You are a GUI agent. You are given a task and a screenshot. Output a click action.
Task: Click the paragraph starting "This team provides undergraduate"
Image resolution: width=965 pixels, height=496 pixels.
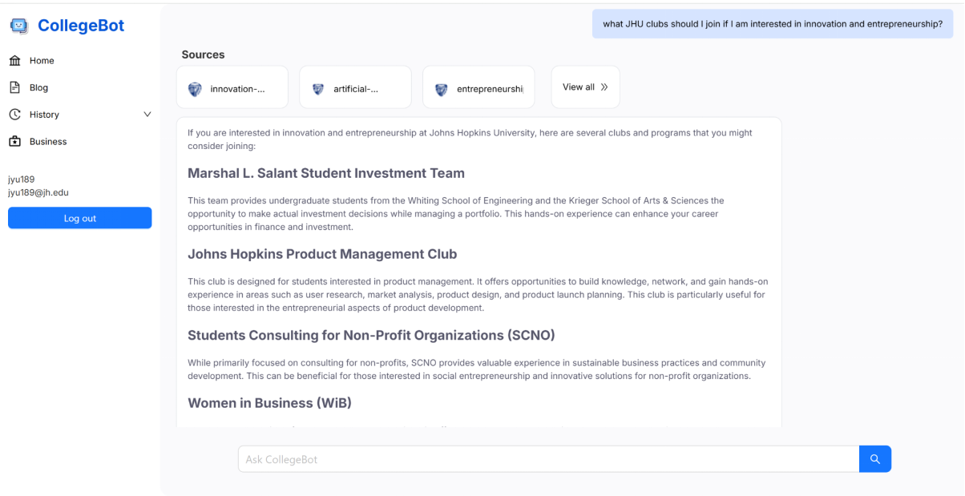455,214
